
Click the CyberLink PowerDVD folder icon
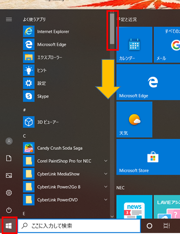(x=29, y=200)
